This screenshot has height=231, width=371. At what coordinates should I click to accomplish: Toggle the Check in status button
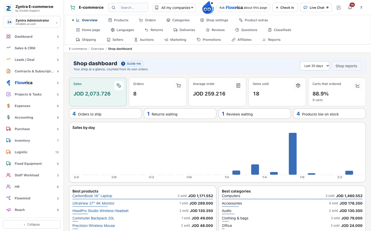point(285,8)
